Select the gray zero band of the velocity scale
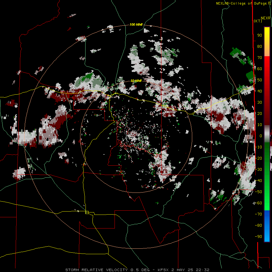The height and width of the screenshot is (272, 272). pyautogui.click(x=267, y=134)
